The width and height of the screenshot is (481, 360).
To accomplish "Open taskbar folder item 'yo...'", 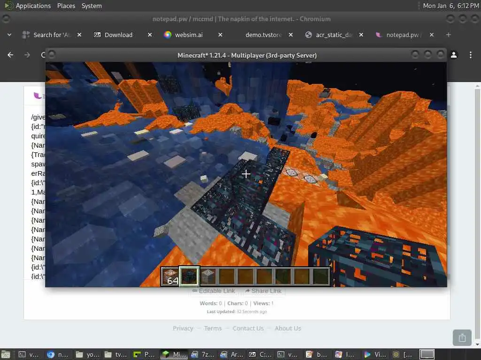I will [x=87, y=354].
